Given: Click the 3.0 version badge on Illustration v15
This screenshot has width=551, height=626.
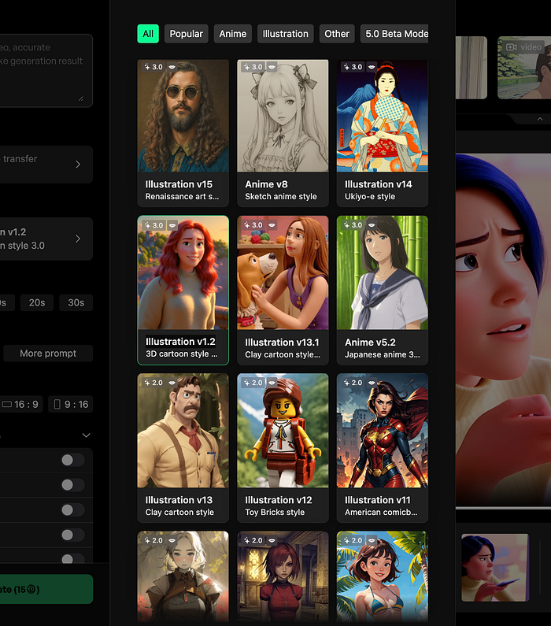Looking at the screenshot, I should (153, 67).
